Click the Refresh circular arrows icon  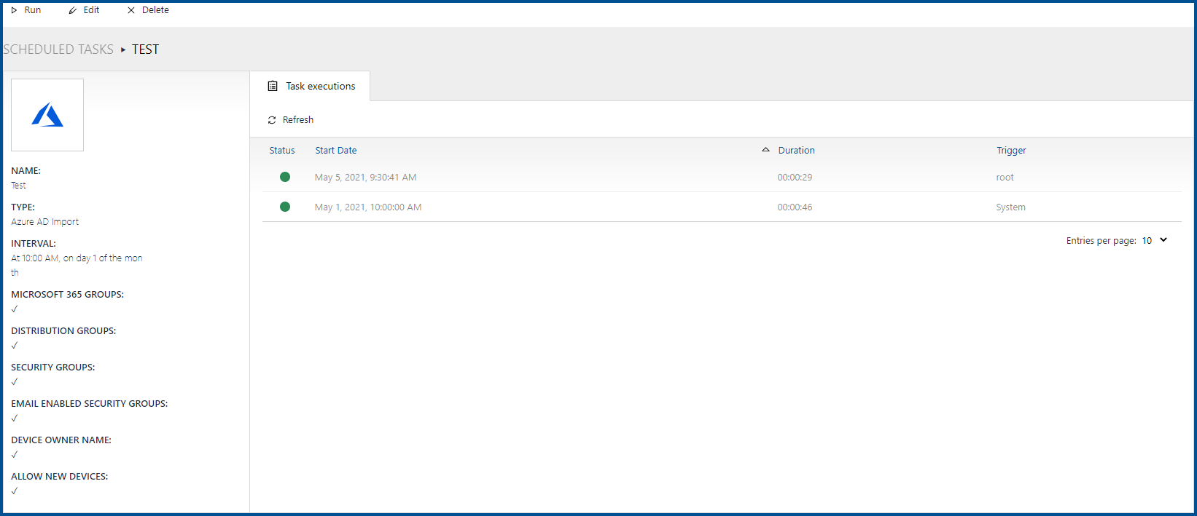[272, 120]
